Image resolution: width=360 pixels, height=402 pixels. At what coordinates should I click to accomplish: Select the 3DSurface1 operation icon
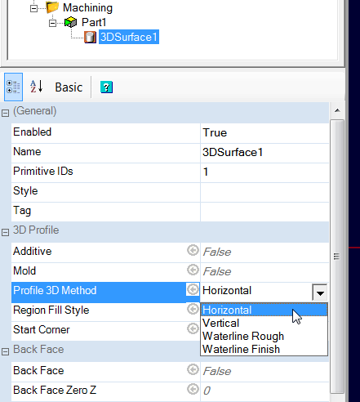coord(90,37)
